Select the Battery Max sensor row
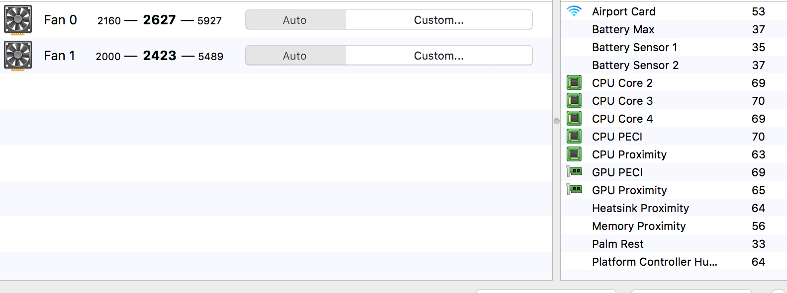 pos(674,29)
